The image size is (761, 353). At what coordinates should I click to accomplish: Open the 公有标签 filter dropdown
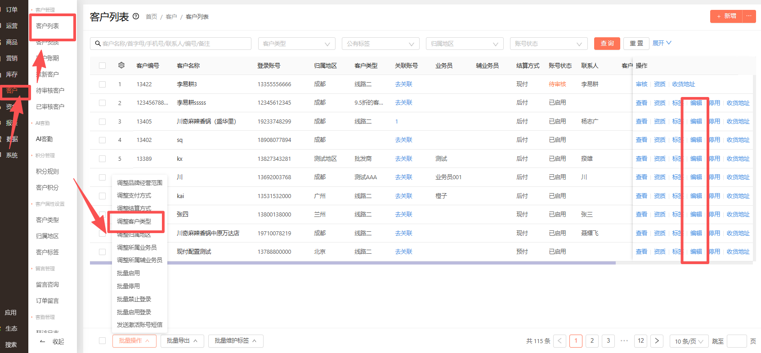coord(380,44)
